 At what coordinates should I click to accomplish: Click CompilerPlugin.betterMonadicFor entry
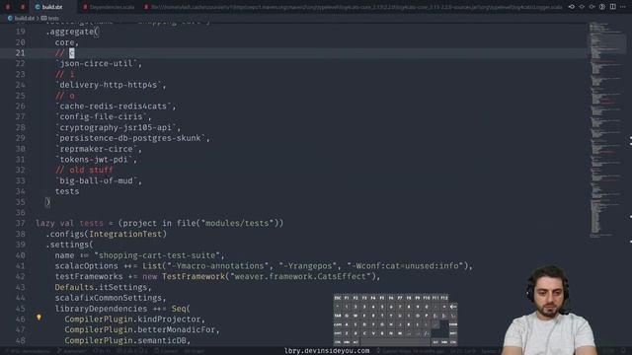coord(142,330)
